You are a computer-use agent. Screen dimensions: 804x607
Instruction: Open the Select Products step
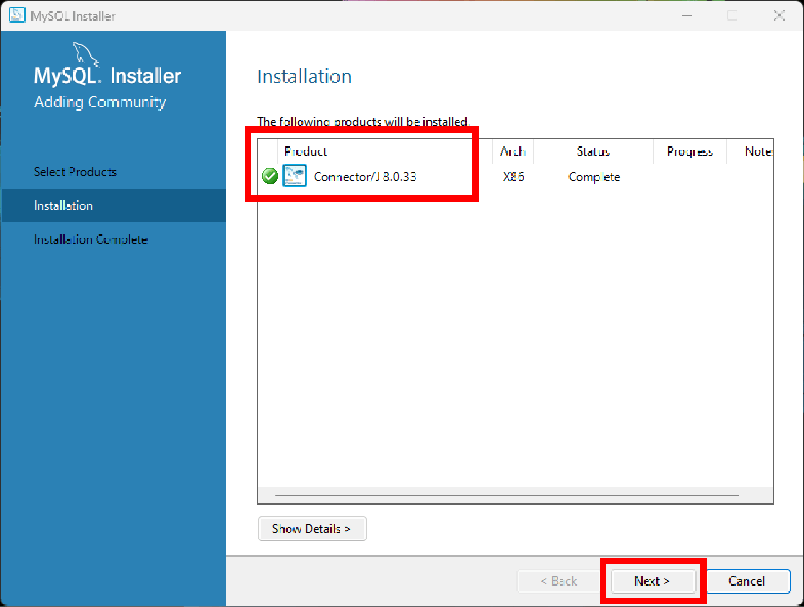[x=75, y=172]
